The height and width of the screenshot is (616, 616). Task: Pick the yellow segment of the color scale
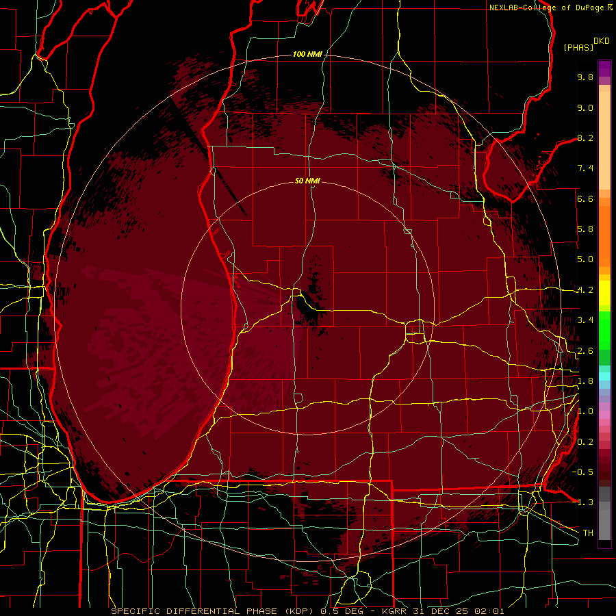pos(604,293)
